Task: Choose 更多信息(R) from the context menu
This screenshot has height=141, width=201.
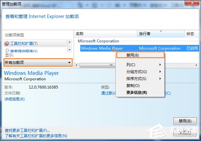Action: [x=137, y=93]
